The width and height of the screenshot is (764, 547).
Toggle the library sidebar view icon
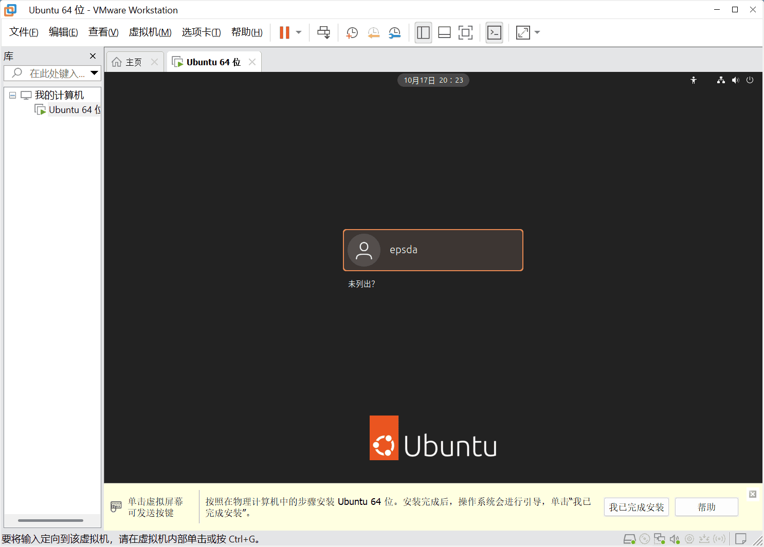point(423,33)
